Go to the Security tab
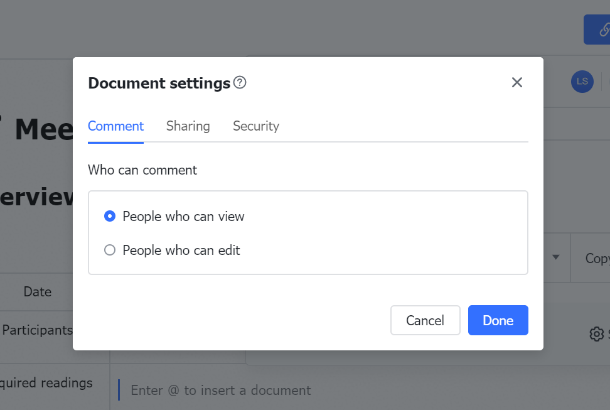 [255, 126]
